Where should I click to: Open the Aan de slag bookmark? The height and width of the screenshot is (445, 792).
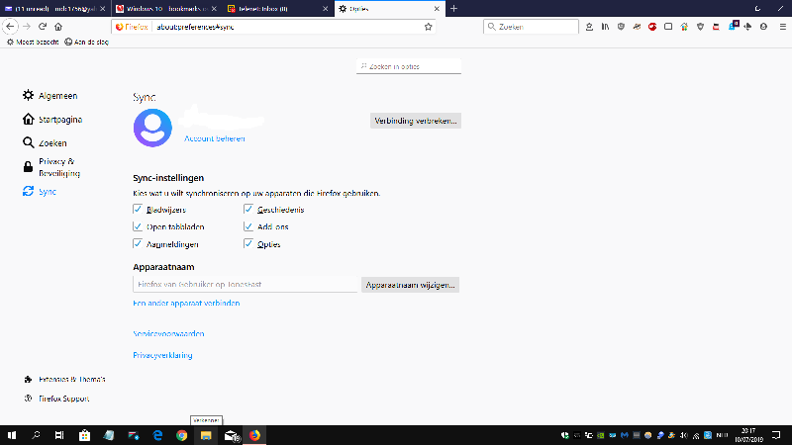click(86, 42)
